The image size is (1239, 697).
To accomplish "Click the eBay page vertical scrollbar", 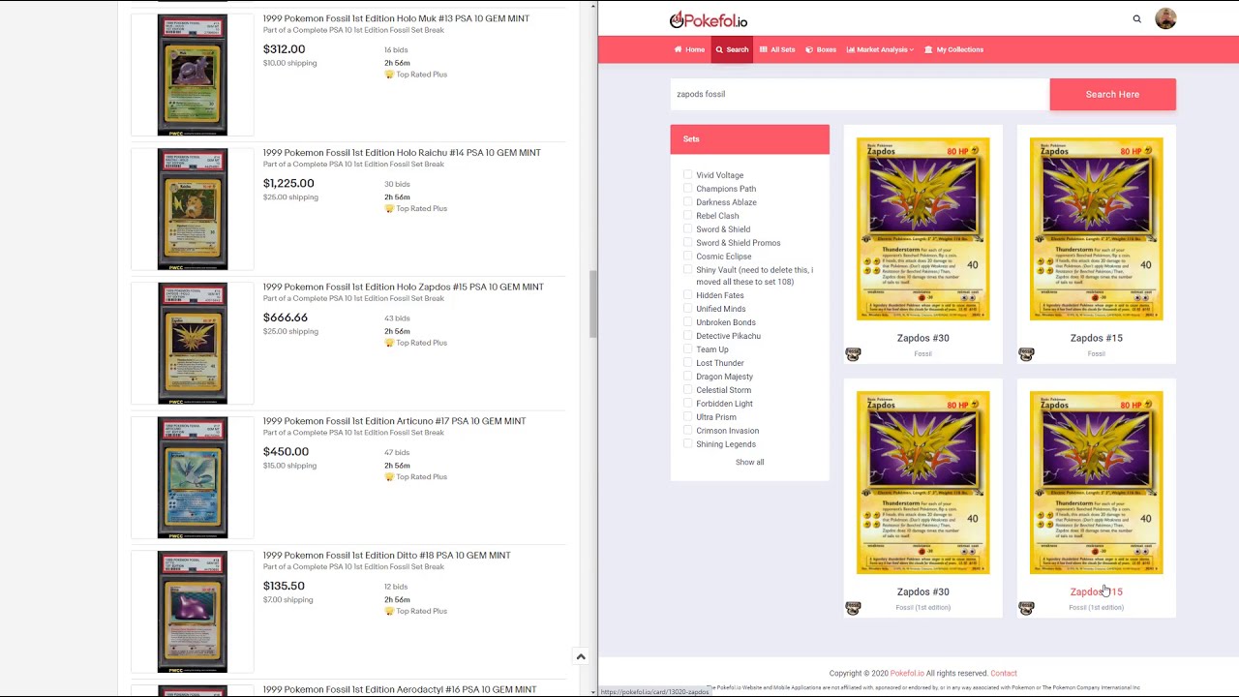I will [592, 304].
